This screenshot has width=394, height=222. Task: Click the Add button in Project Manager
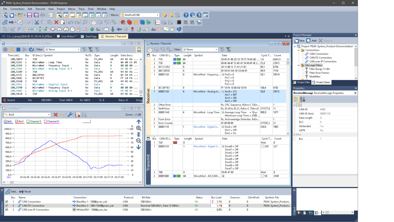[x=311, y=41]
